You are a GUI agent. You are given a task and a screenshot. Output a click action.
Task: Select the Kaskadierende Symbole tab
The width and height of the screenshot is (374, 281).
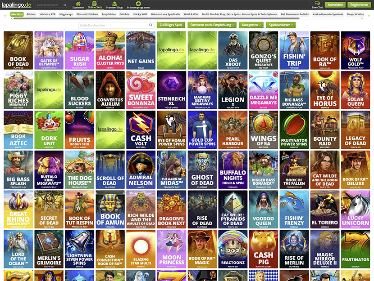click(328, 14)
